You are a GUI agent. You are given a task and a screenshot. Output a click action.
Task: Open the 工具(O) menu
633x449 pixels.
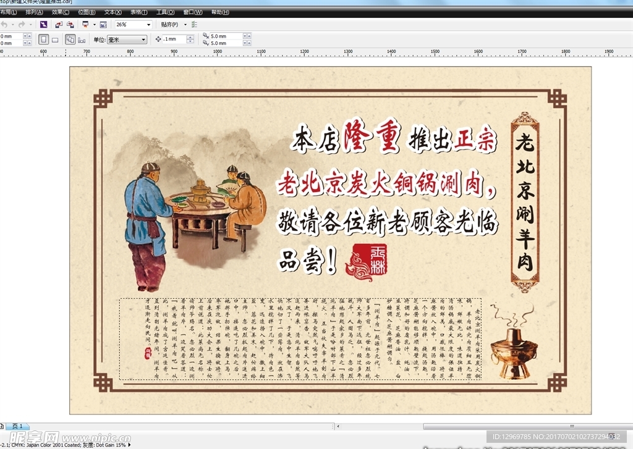click(165, 12)
